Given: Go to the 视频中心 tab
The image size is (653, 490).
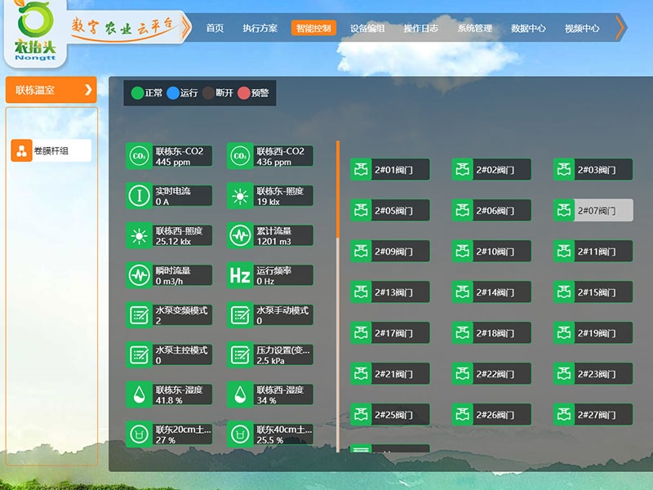Looking at the screenshot, I should tap(581, 29).
